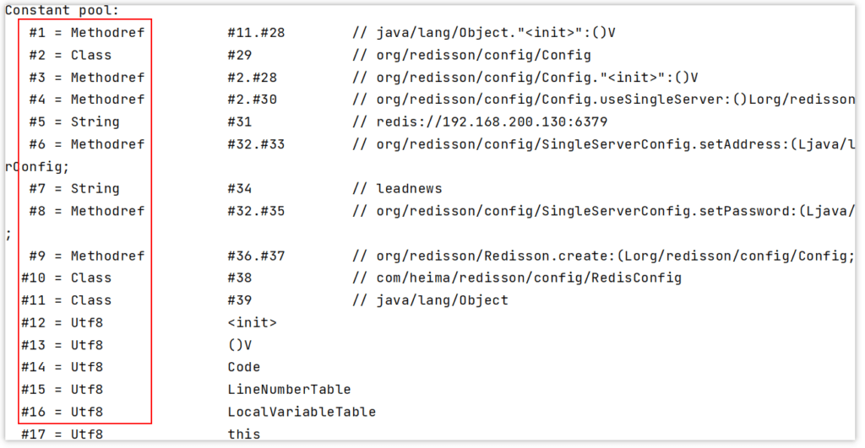Select the #11.#28 reference value
The width and height of the screenshot is (865, 448).
coord(256,33)
